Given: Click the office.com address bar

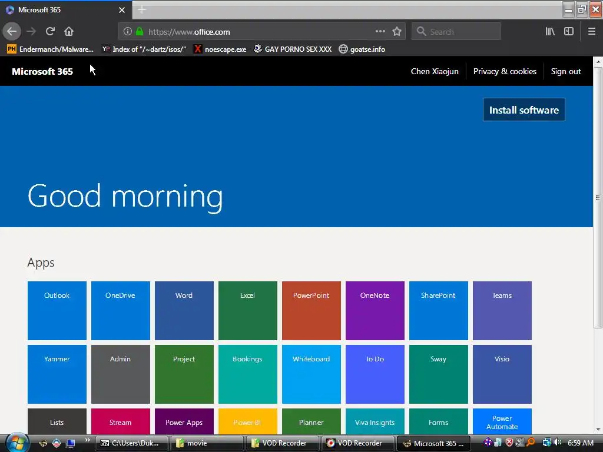Looking at the screenshot, I should (x=261, y=32).
